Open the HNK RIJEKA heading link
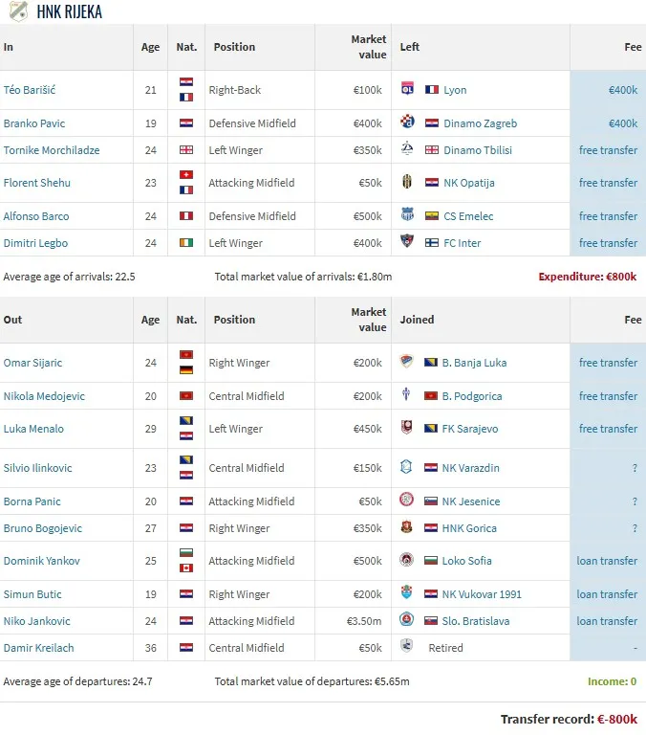The height and width of the screenshot is (735, 646). 69,12
